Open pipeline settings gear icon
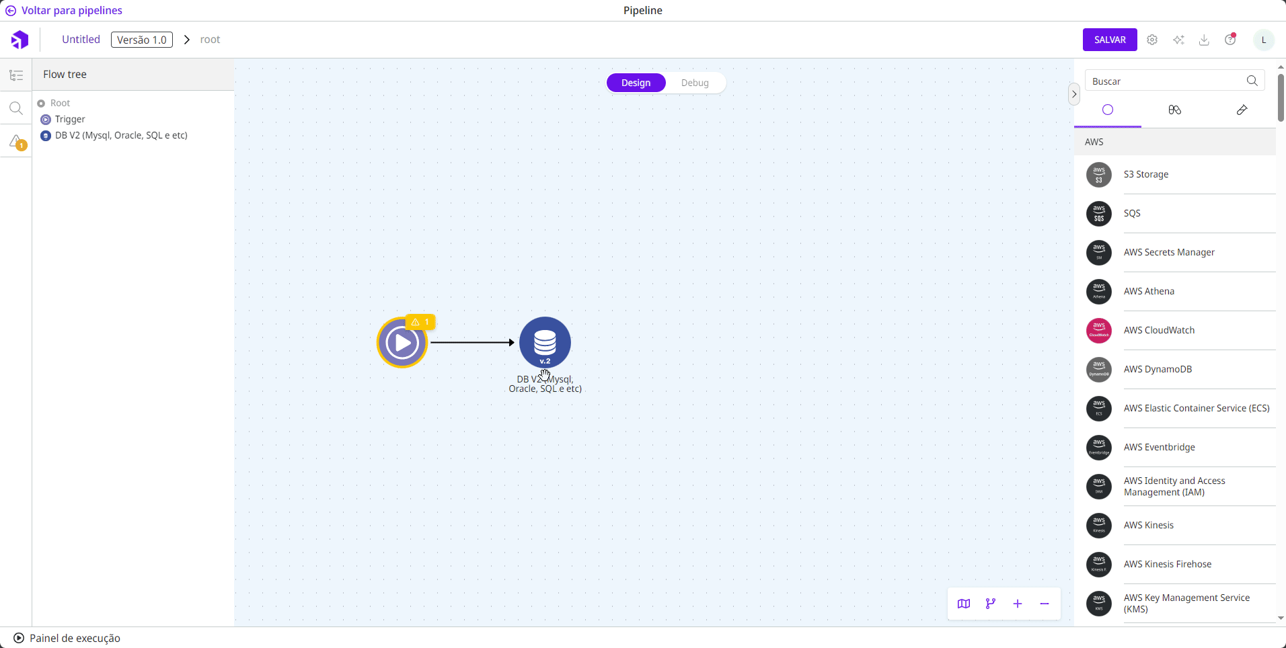The width and height of the screenshot is (1286, 648). (1152, 40)
